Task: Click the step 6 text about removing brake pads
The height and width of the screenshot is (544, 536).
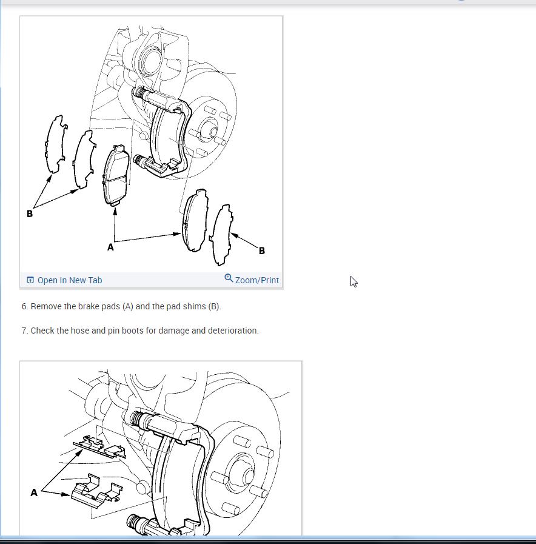Action: pyautogui.click(x=121, y=306)
